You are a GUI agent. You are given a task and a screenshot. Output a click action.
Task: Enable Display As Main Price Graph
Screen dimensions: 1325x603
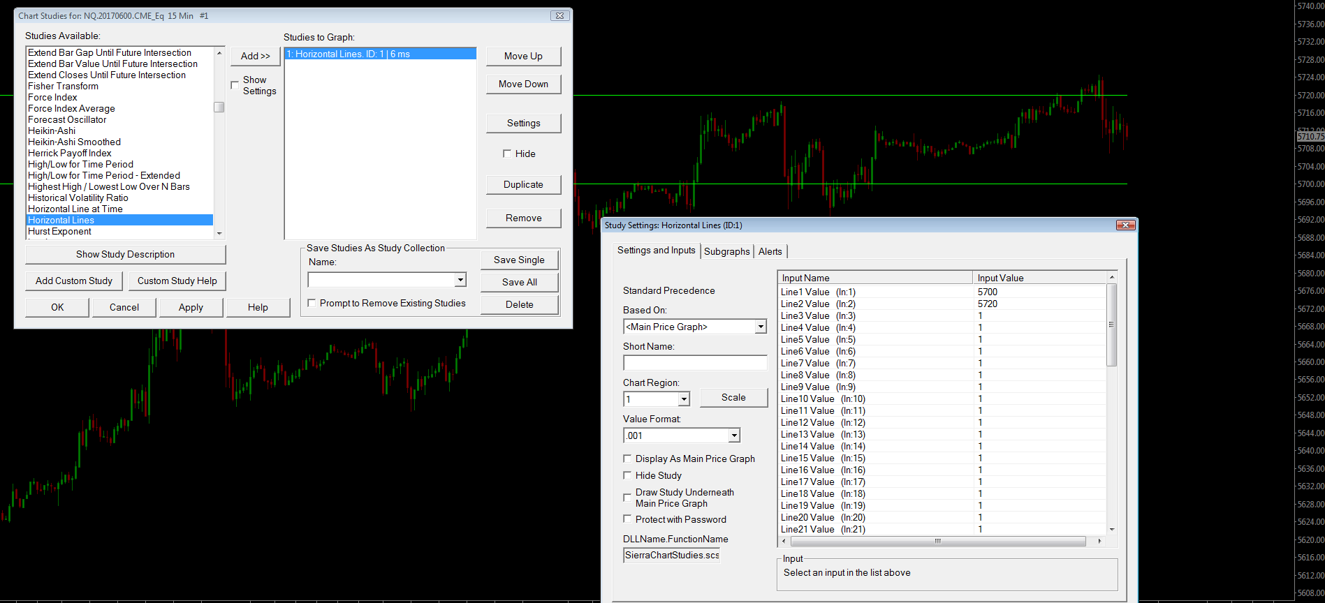click(627, 459)
